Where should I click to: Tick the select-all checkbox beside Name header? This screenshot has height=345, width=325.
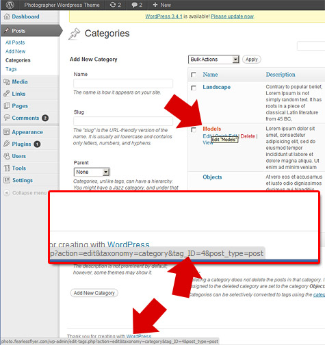[x=194, y=75]
